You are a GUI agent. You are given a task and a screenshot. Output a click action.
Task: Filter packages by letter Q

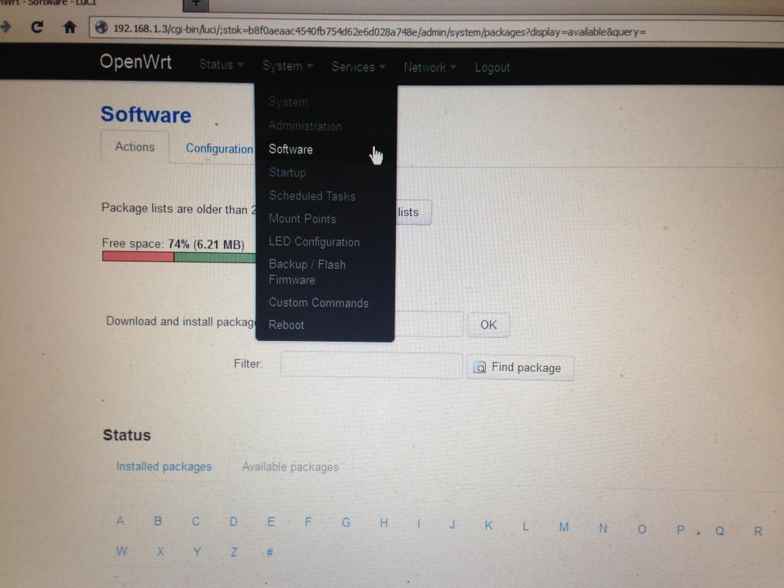point(719,531)
